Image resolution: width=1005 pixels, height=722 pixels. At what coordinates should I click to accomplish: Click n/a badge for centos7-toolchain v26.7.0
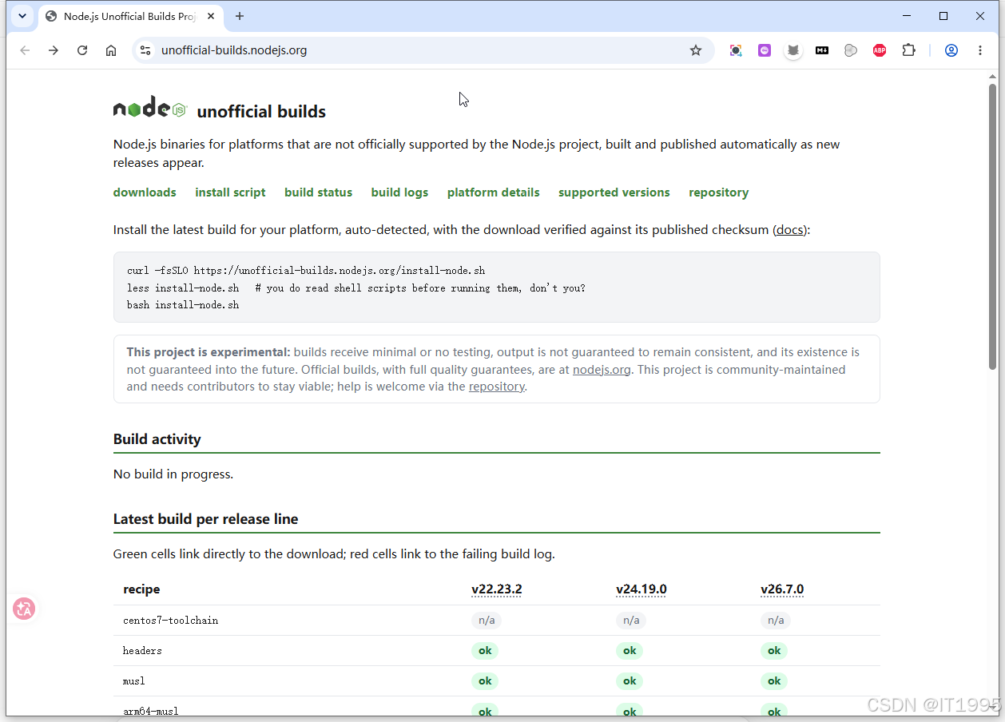776,620
